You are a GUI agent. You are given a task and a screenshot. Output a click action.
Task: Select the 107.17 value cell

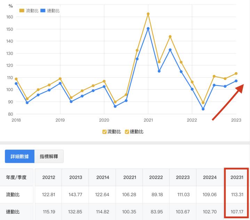[x=236, y=211]
